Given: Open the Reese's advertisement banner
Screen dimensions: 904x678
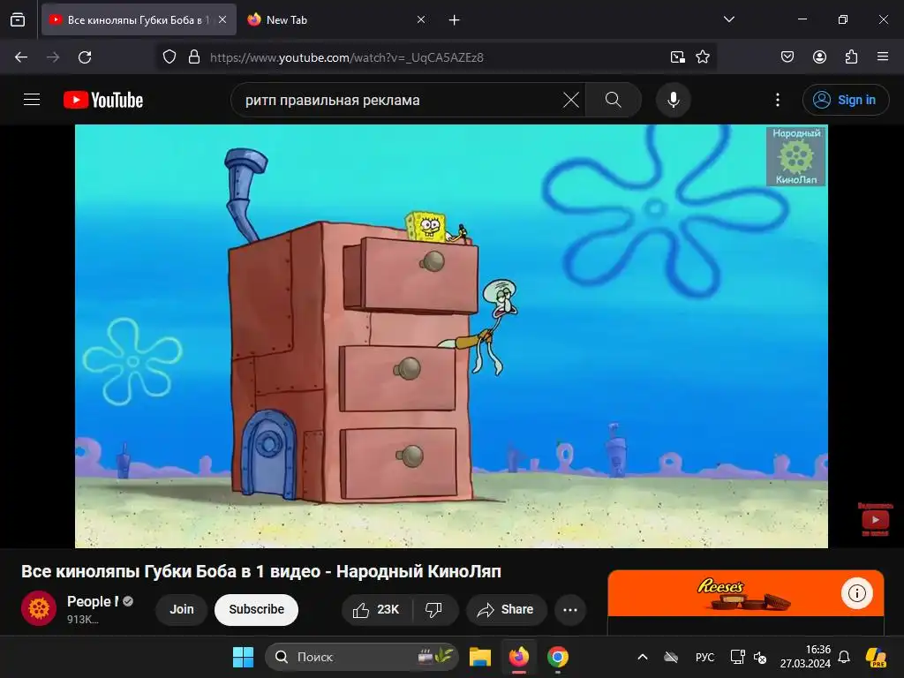Looking at the screenshot, I should (745, 594).
